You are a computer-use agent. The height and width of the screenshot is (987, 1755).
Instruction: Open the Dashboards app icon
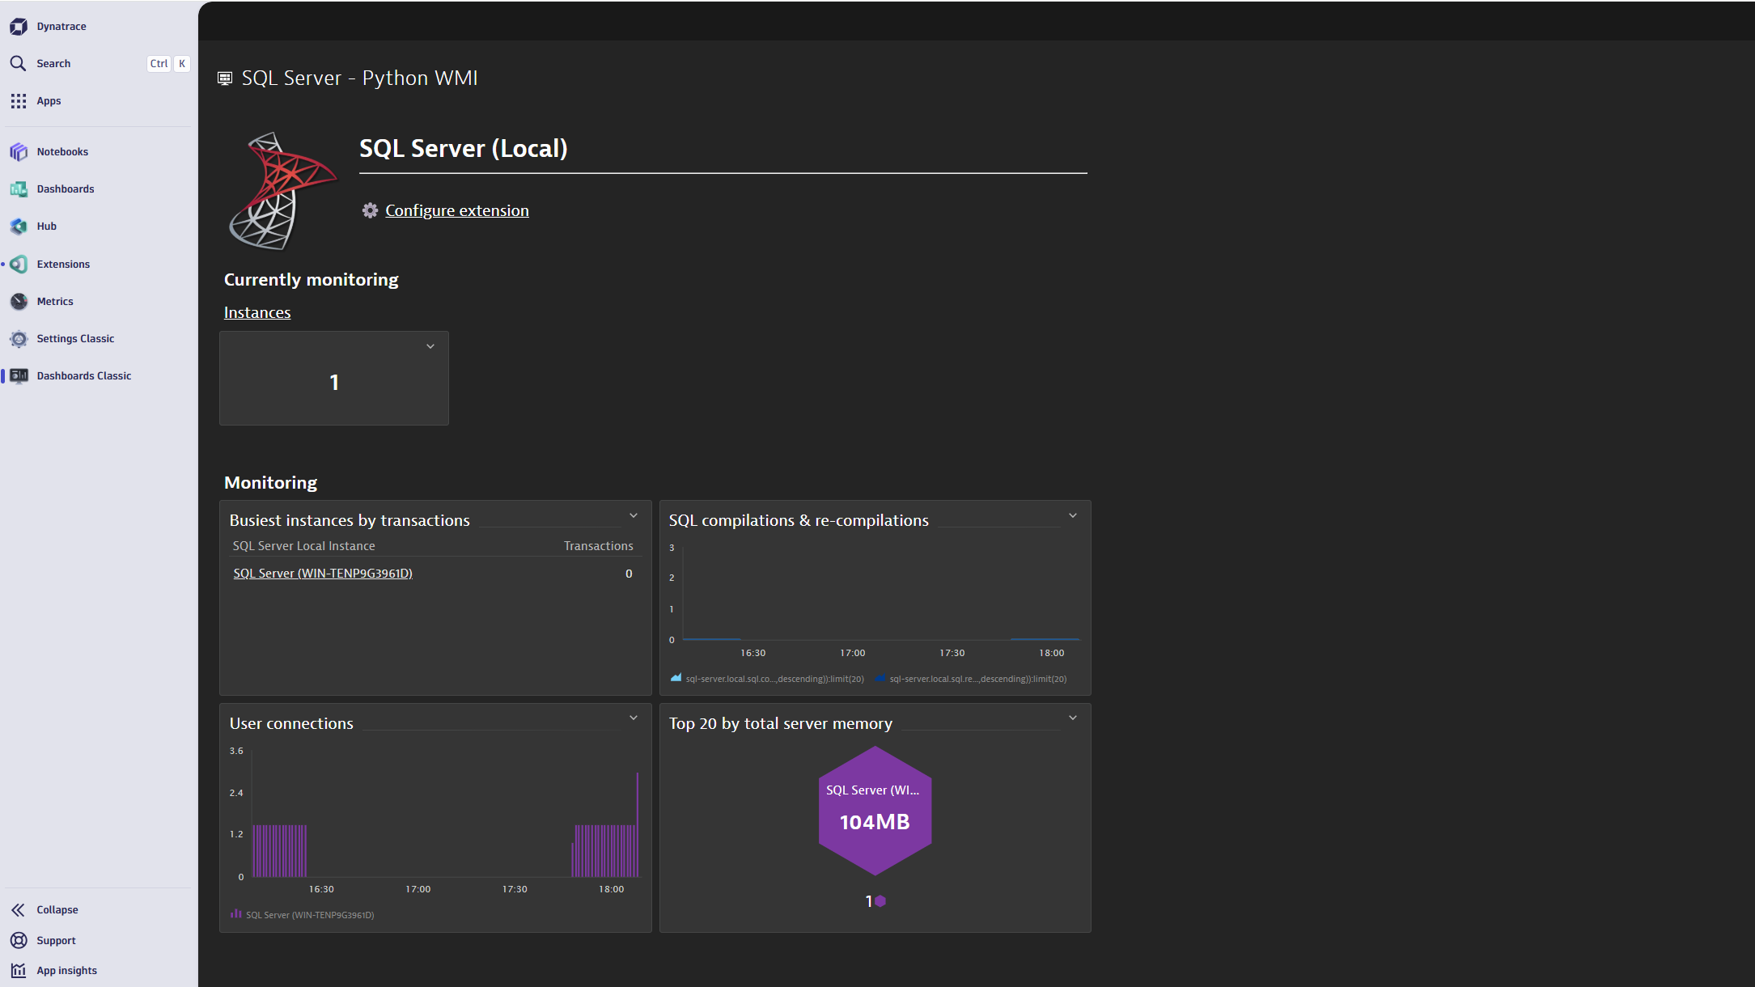click(19, 189)
